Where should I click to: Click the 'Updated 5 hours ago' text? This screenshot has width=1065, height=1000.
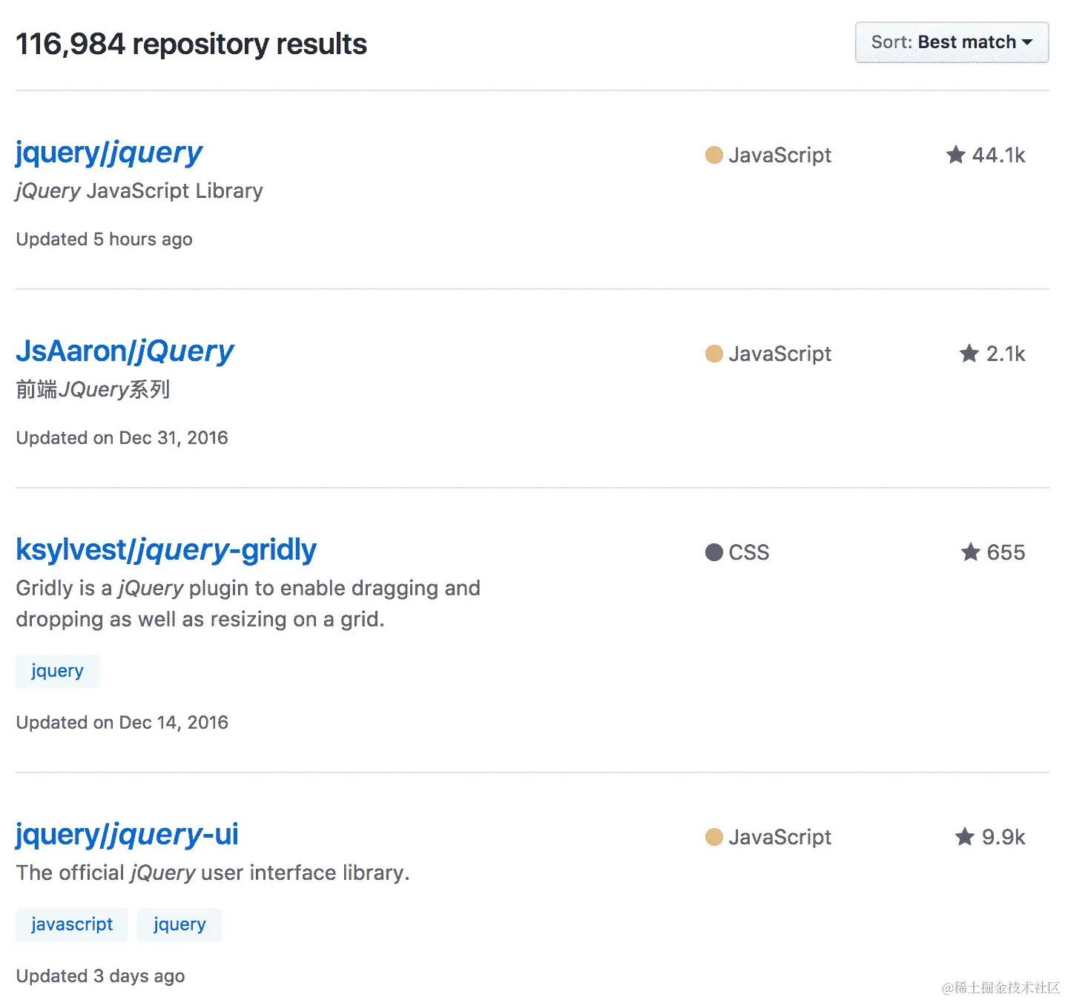[105, 239]
